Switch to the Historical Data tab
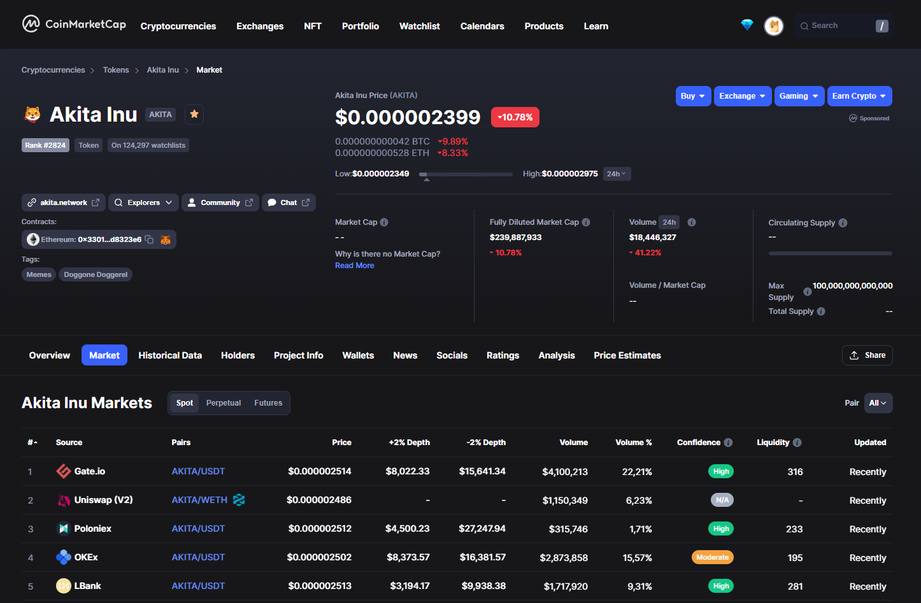 tap(170, 355)
